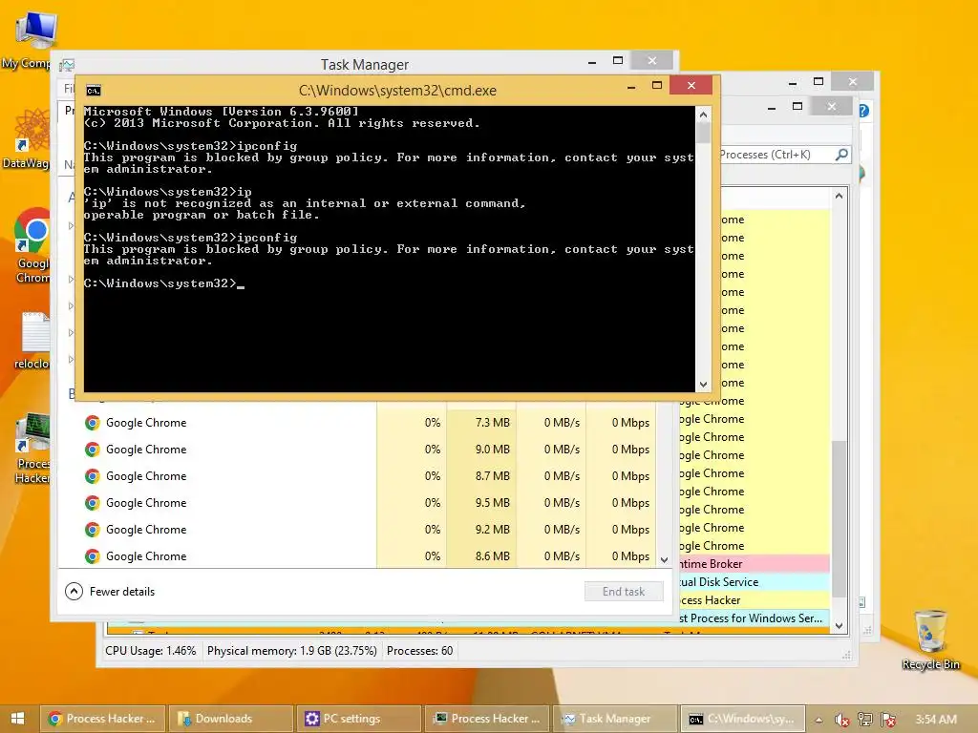
Task: Select the Runtime Broker row in Process Hacker
Action: 755,564
